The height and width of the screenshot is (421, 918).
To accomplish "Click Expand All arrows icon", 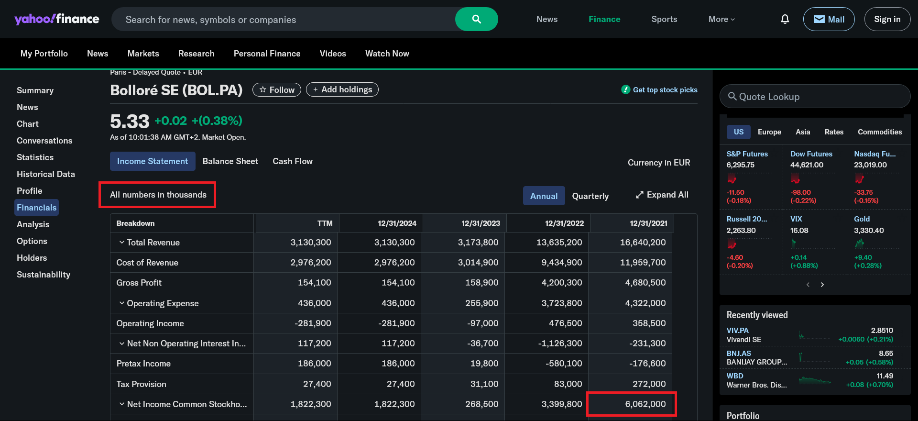I will [x=639, y=195].
